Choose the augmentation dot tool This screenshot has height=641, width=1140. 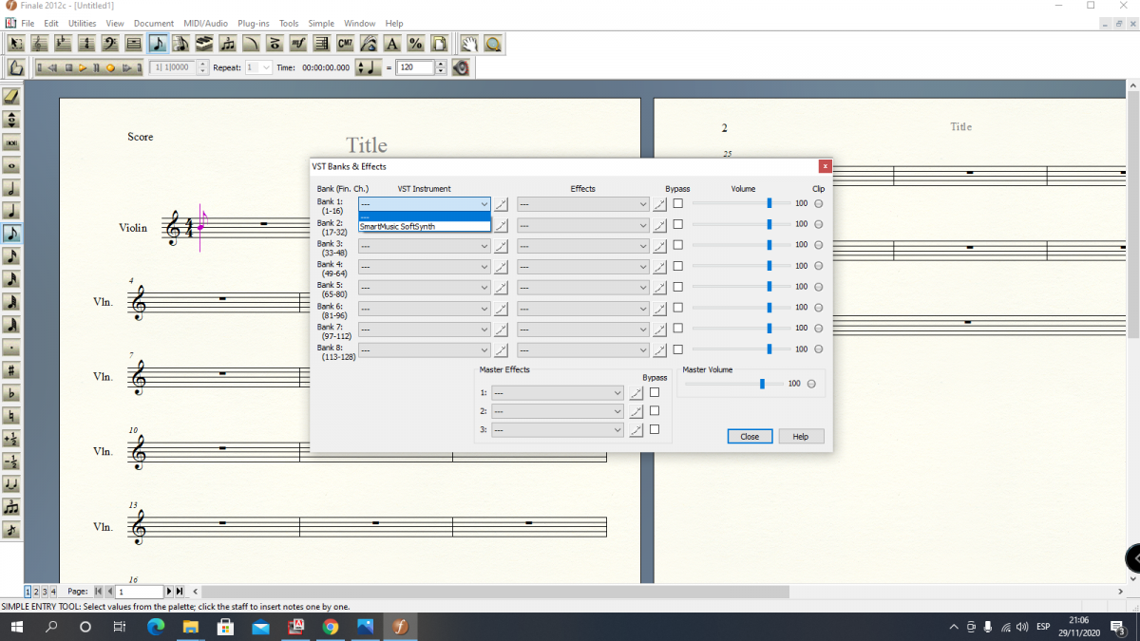[x=11, y=348]
